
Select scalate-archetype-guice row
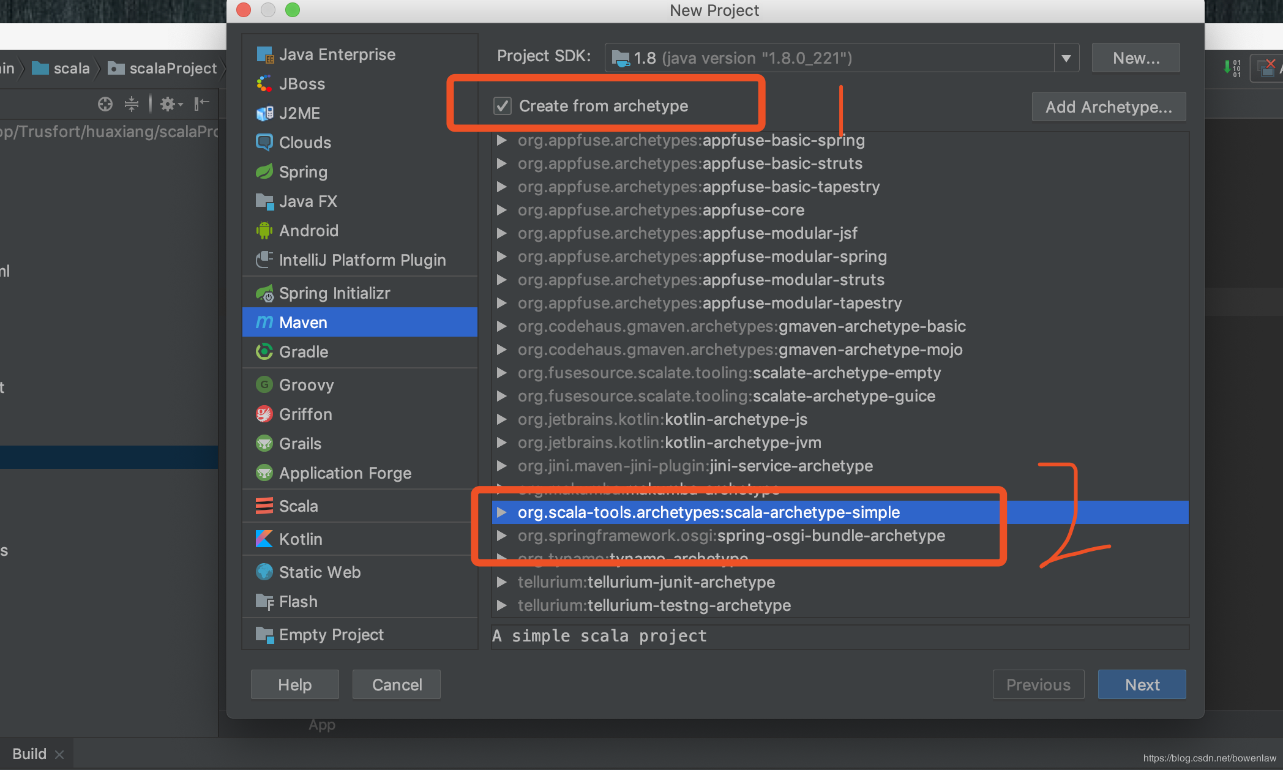point(840,396)
